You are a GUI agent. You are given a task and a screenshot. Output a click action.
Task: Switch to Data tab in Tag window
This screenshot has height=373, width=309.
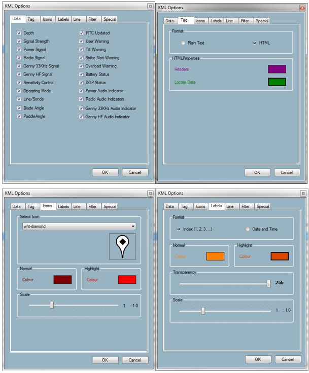[169, 21]
